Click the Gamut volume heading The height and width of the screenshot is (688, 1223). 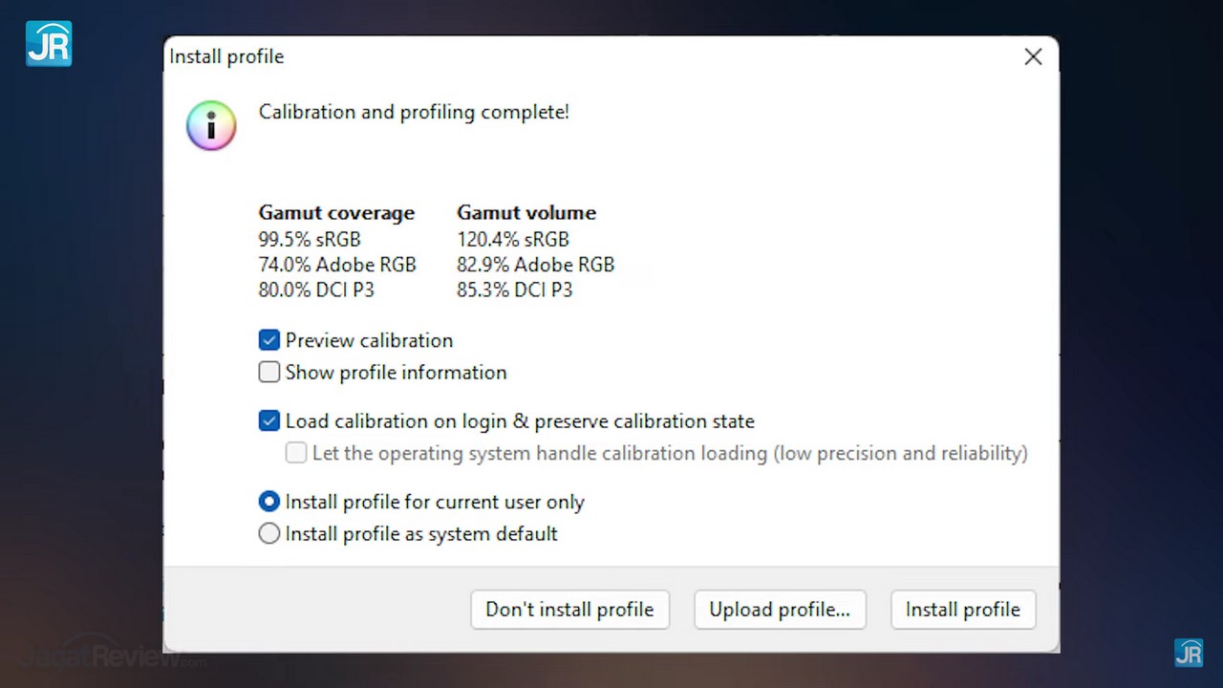pos(526,213)
